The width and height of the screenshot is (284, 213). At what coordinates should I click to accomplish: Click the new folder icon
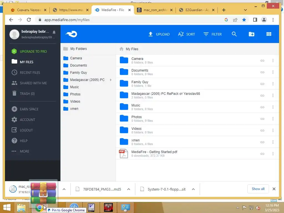(251, 34)
